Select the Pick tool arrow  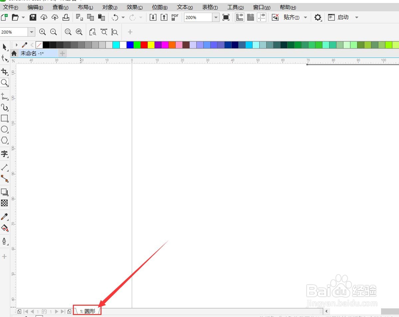[x=5, y=47]
